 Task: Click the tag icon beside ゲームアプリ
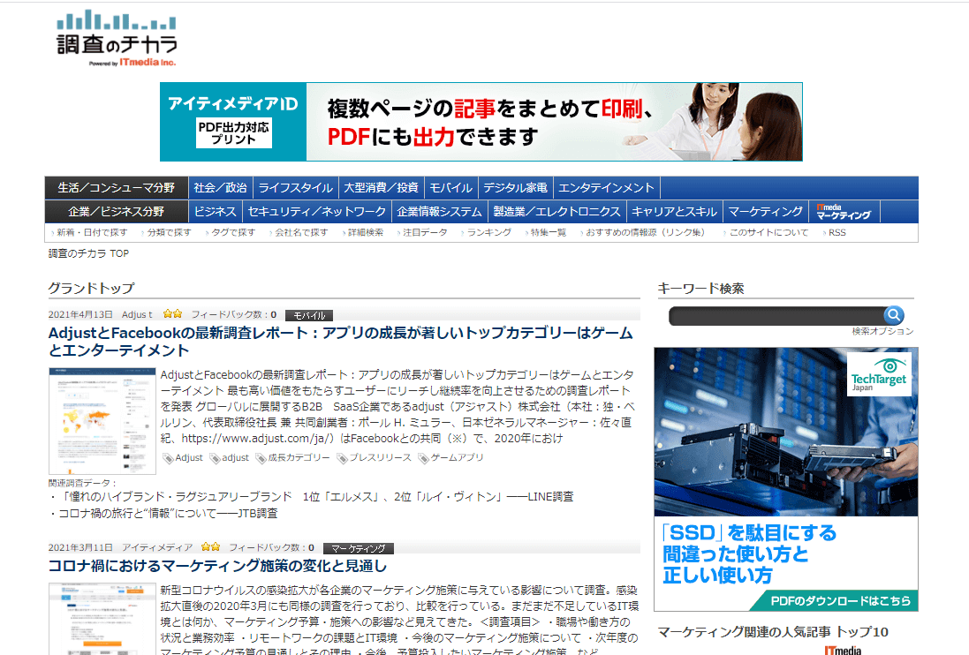coord(423,458)
